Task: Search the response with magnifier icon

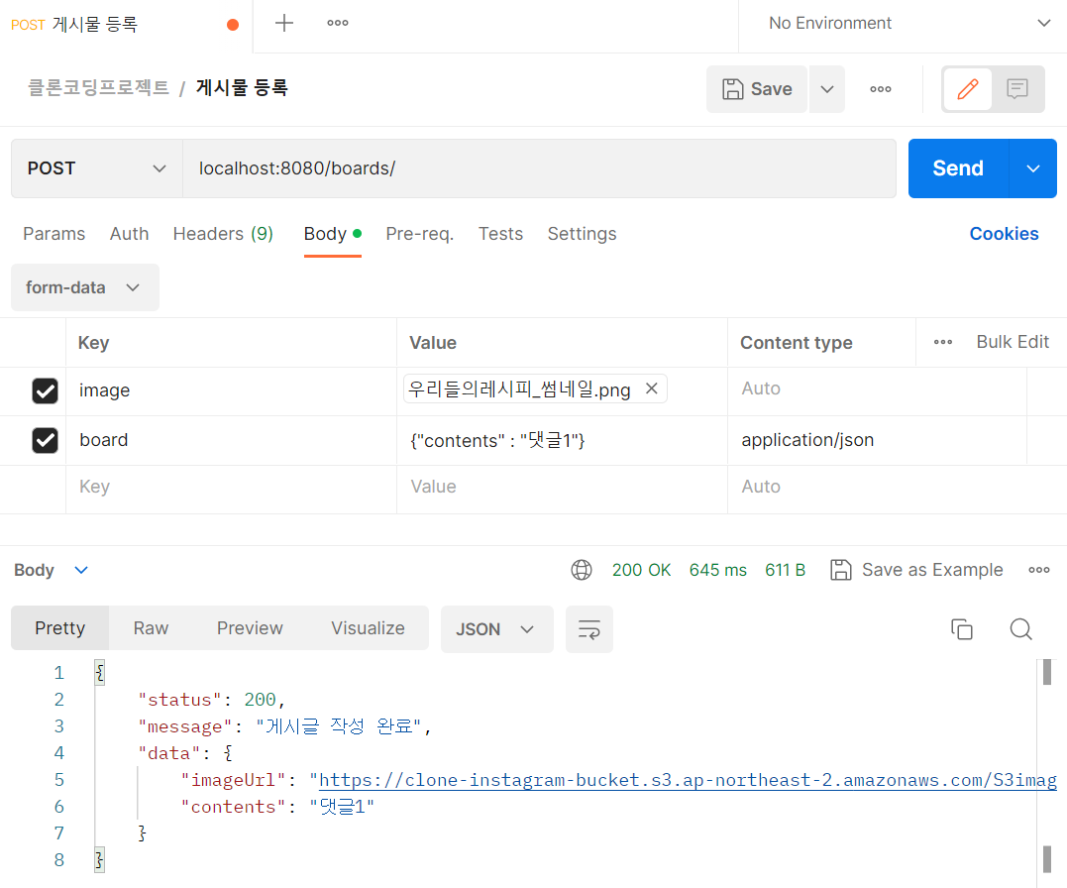Action: point(1020,628)
